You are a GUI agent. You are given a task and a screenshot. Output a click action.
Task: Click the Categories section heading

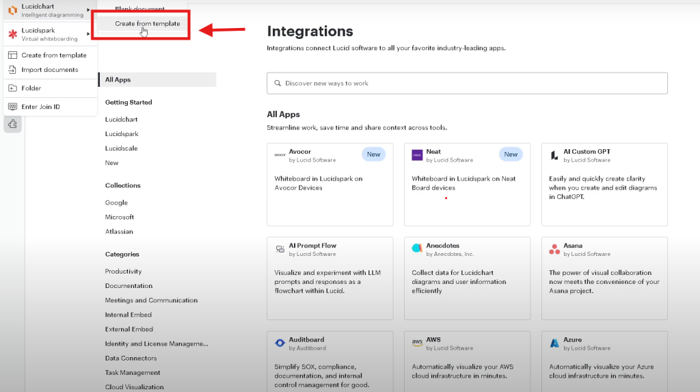122,254
